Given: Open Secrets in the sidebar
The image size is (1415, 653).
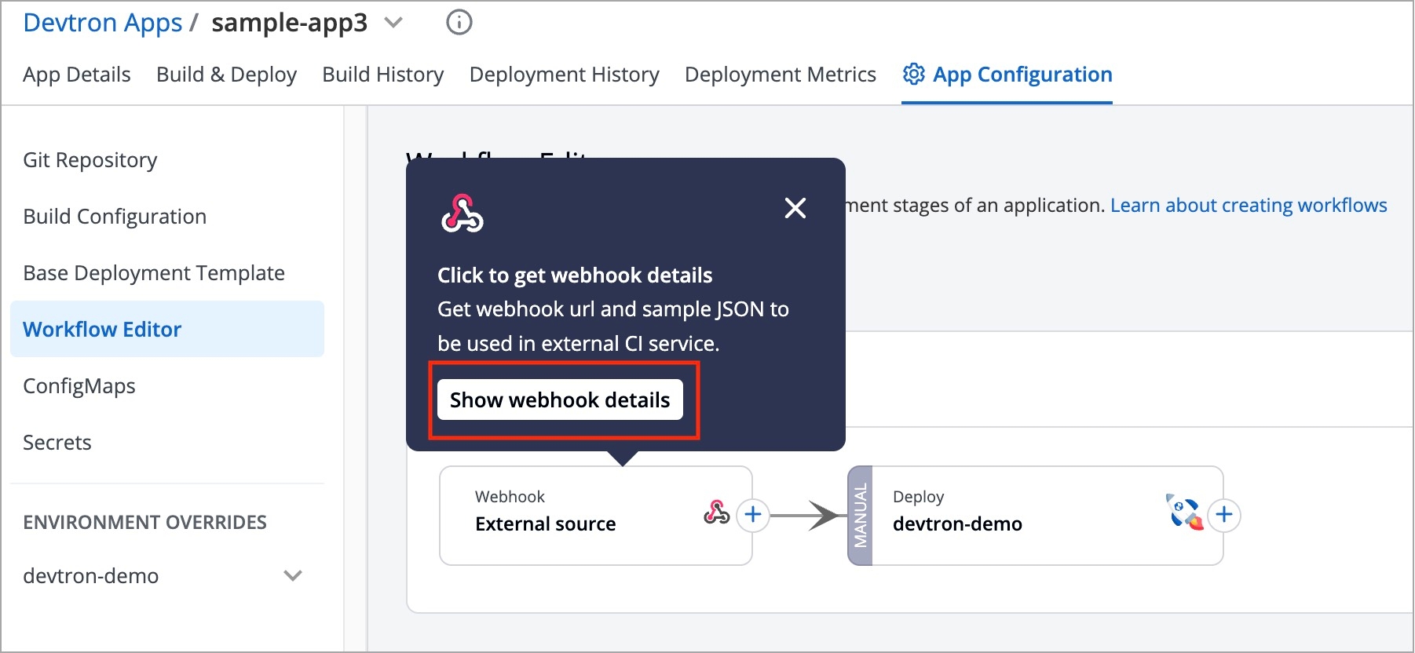Looking at the screenshot, I should click(57, 443).
